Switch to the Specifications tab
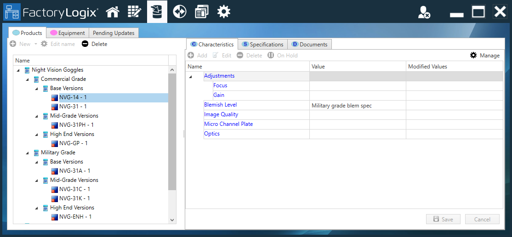The image size is (512, 237). [263, 45]
